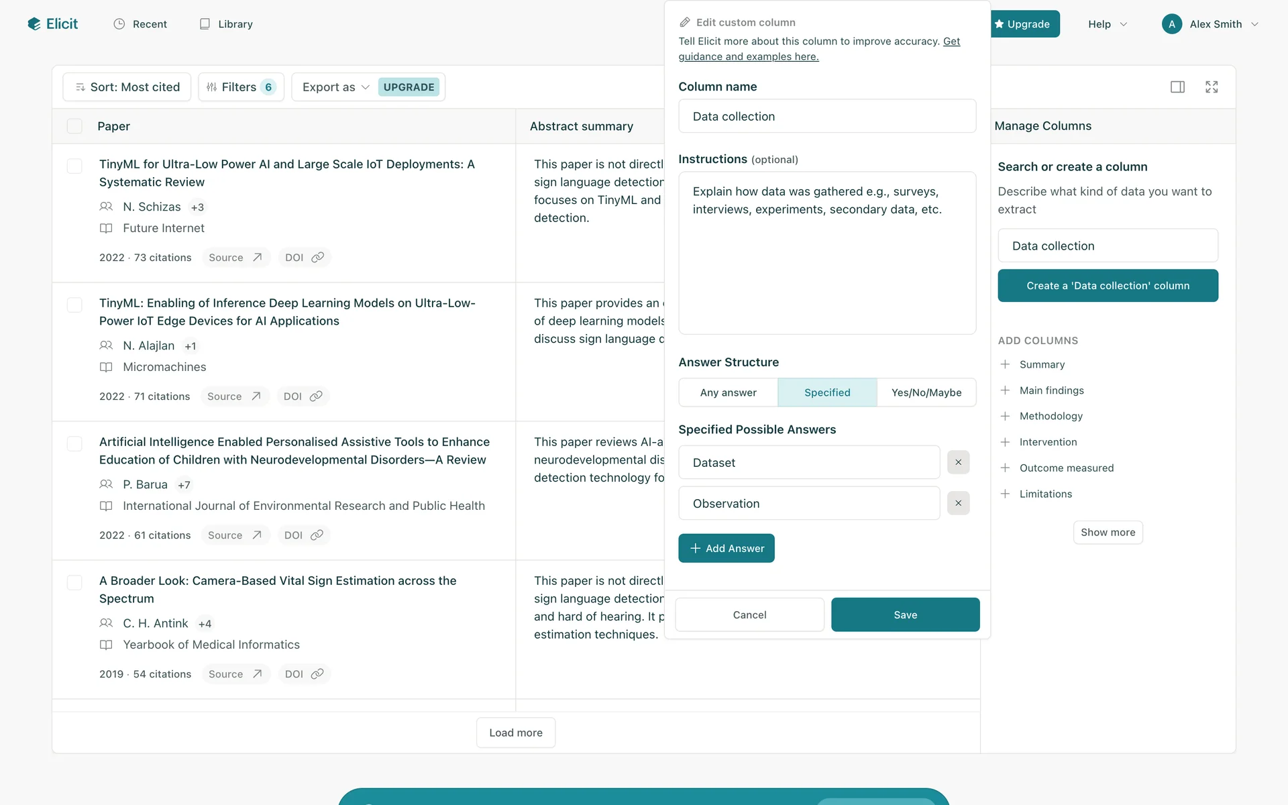1288x805 pixels.
Task: Remove the Dataset answer option
Action: click(958, 462)
